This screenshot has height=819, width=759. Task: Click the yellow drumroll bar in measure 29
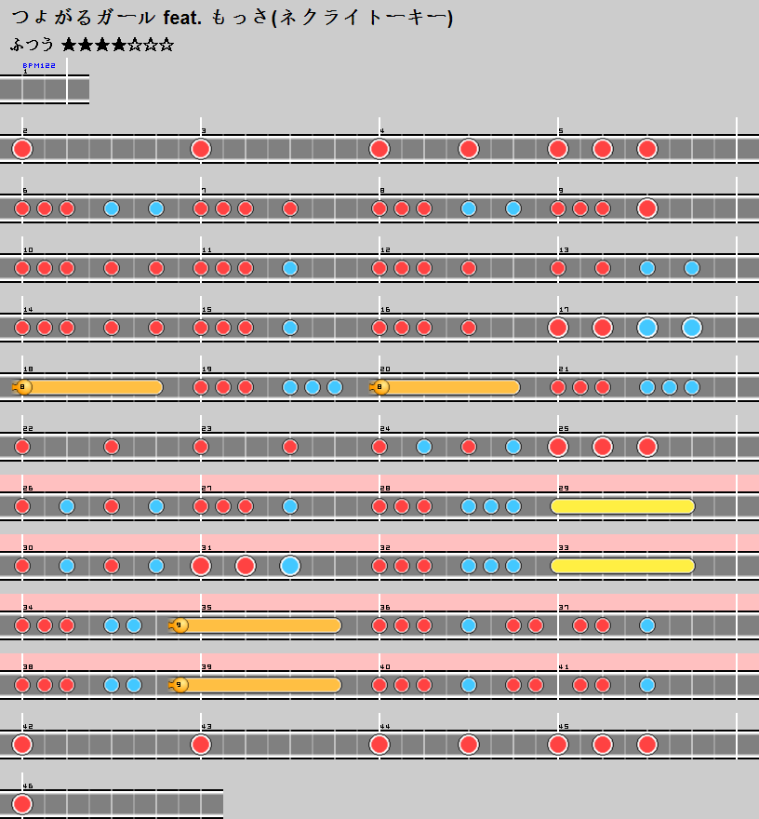click(x=623, y=506)
